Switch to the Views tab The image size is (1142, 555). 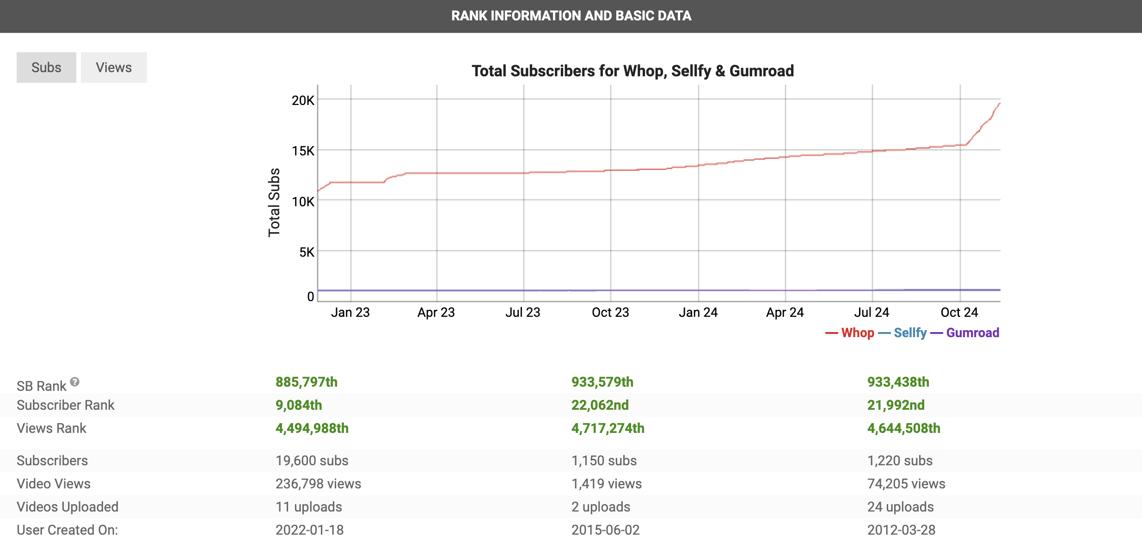[x=113, y=67]
